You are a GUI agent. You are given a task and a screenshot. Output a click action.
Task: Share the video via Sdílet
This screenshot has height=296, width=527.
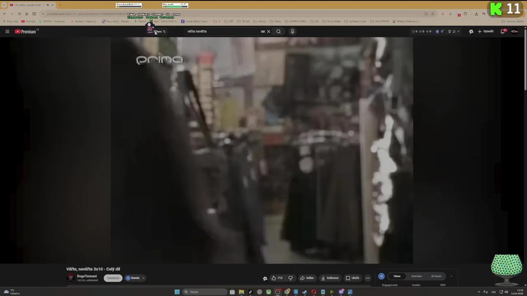[x=307, y=278]
